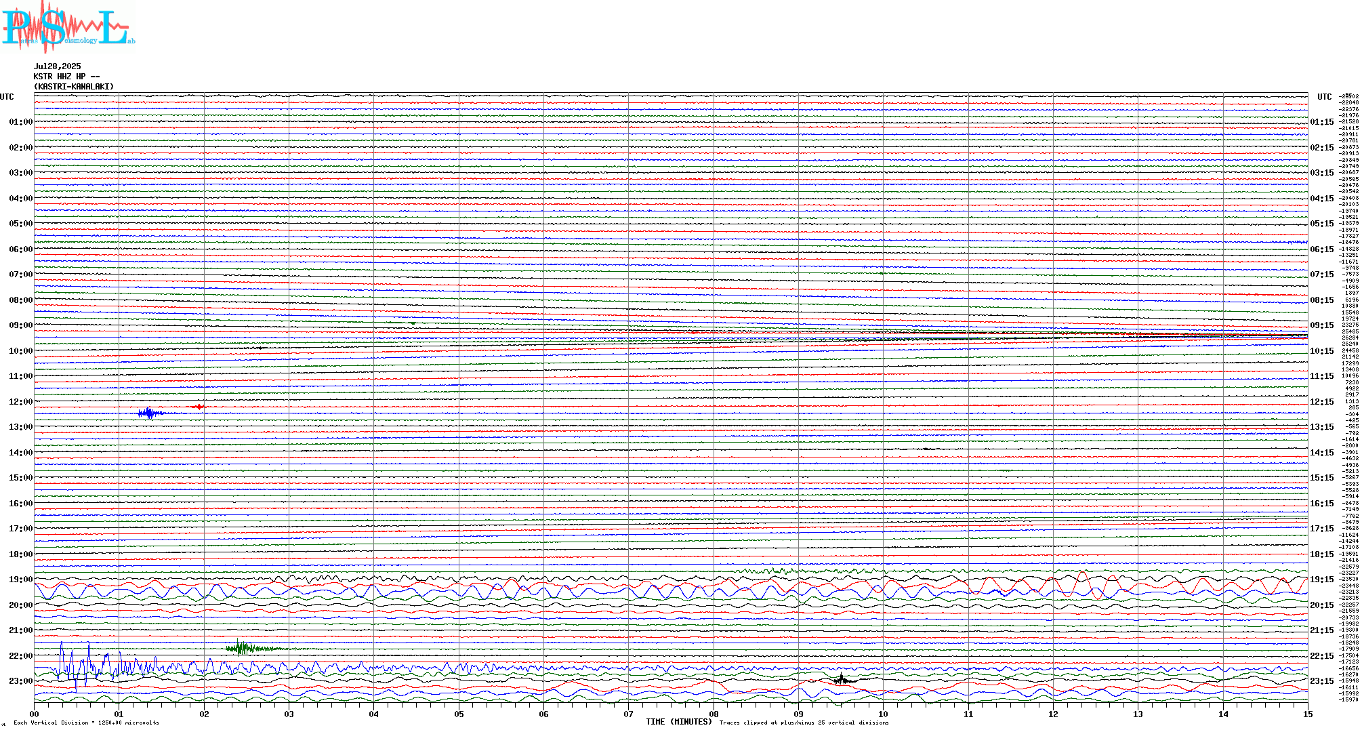Click the Traces clipped at plus/minus note

click(804, 723)
